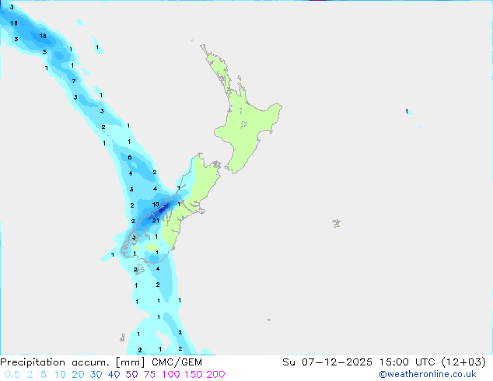
Task: Select the 10 mm legend value
Action: tap(60, 375)
